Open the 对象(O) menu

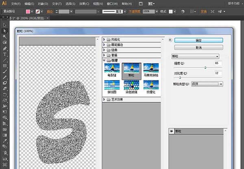[43, 4]
